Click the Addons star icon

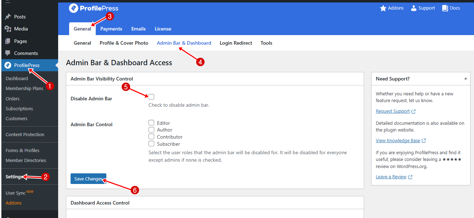click(383, 8)
